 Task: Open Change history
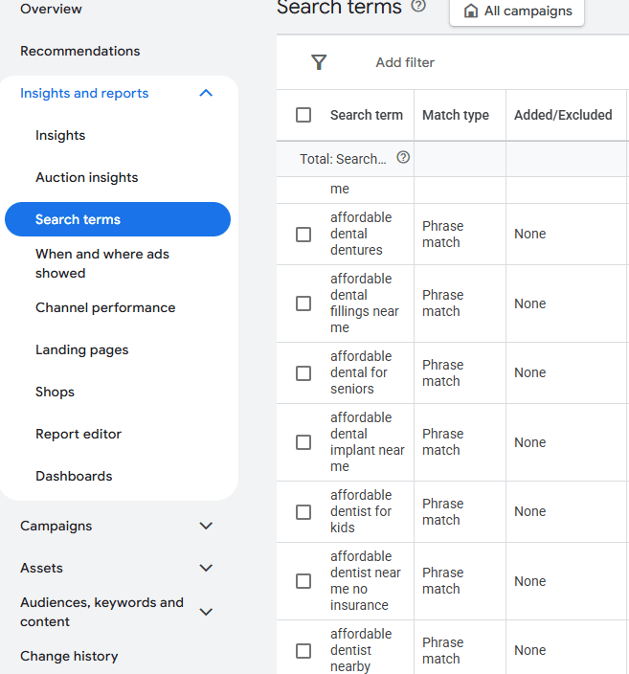69,656
